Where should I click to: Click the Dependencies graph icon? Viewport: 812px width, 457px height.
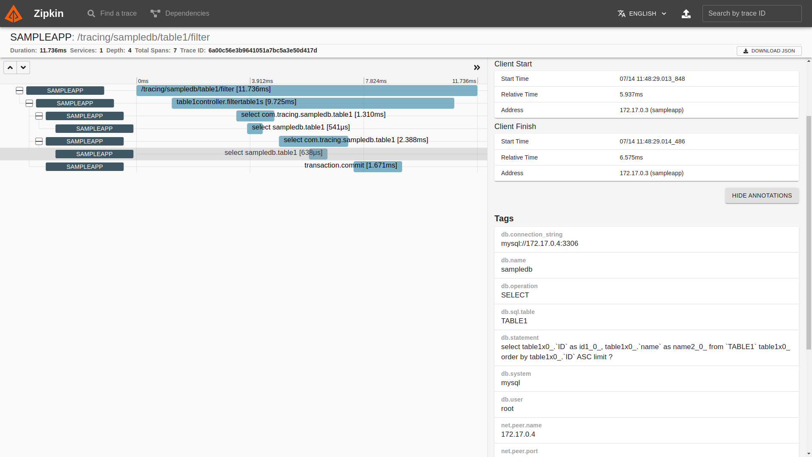155,14
